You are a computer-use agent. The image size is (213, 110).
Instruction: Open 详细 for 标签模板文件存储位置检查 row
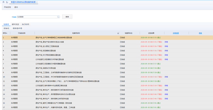(x=166, y=60)
